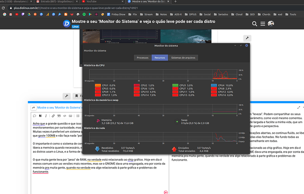304x194 pixels.
Task: Switch to the YouTube browser tab
Action: tap(103, 2)
